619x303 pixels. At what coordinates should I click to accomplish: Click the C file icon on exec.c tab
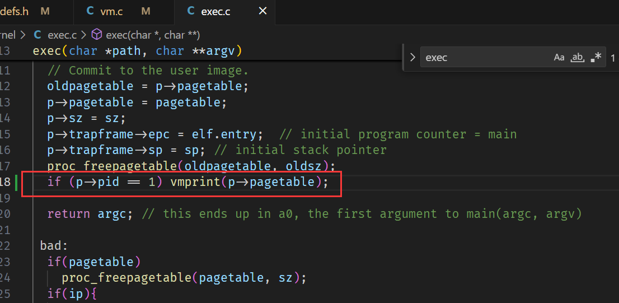(191, 11)
